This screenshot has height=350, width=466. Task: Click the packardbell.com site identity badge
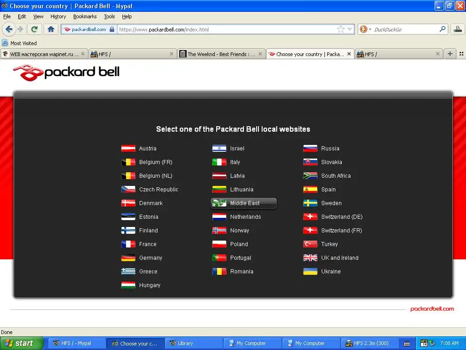89,29
